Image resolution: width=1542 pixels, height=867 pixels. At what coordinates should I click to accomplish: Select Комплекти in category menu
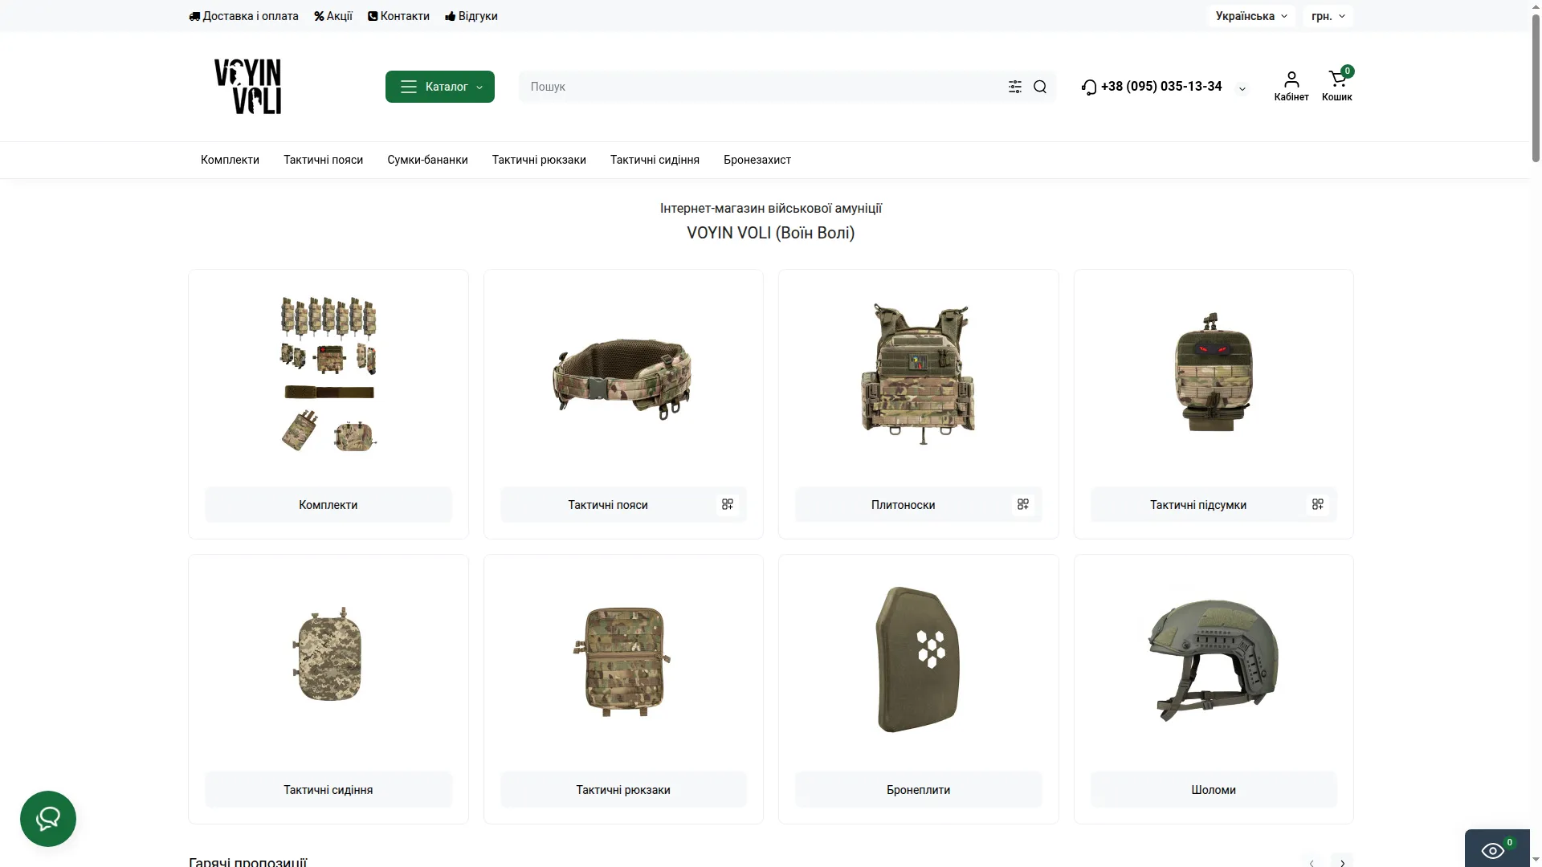(x=230, y=160)
